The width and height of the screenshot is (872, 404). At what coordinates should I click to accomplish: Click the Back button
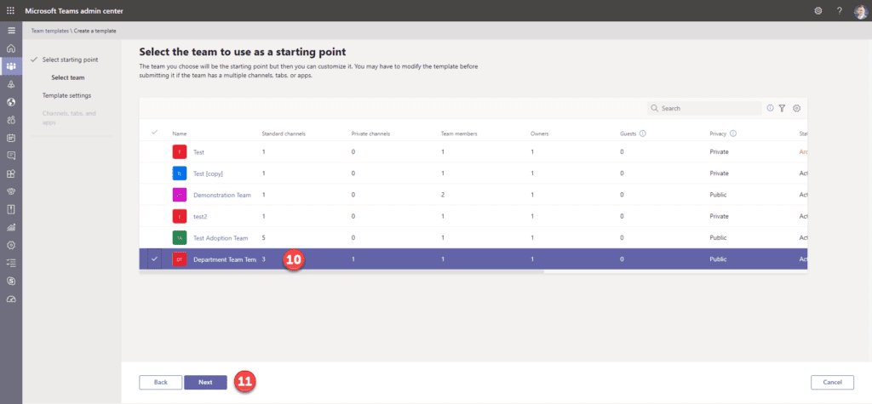pos(161,383)
